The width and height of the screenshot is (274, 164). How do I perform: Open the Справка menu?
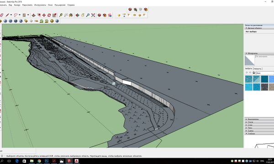(x=71, y=5)
